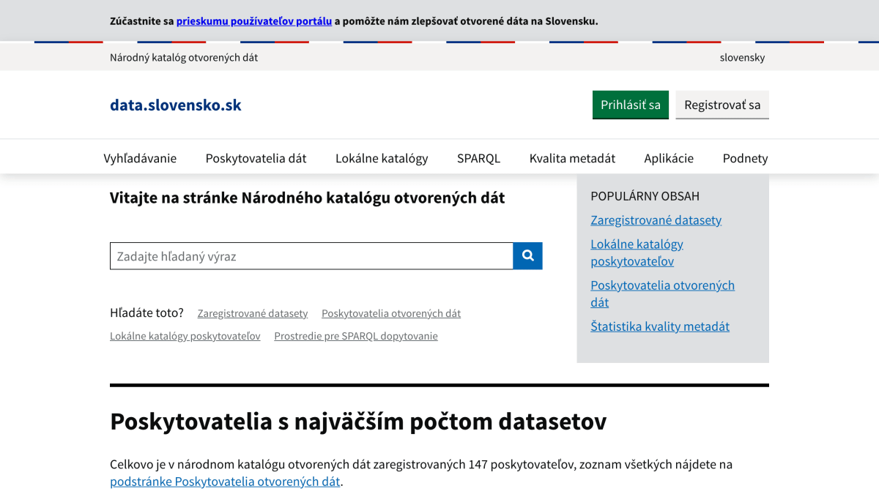This screenshot has width=879, height=494.
Task: Open the prieskumu používateľov portálu link
Action: coord(254,21)
